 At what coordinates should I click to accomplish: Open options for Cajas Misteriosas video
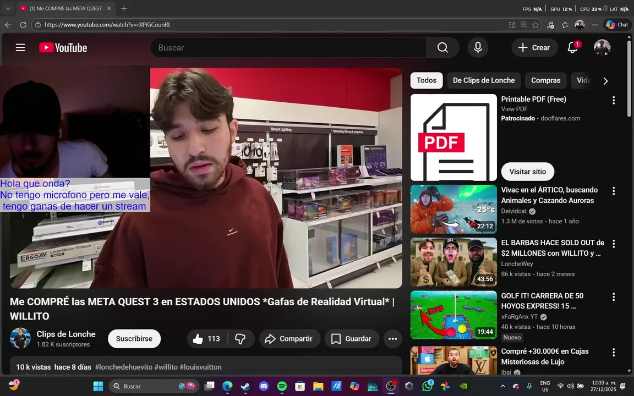tap(614, 353)
